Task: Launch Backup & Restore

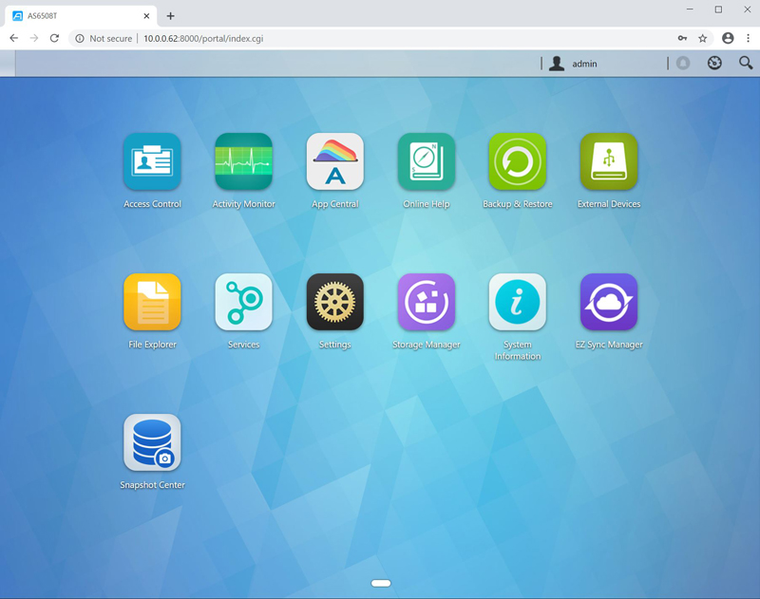Action: [x=517, y=161]
